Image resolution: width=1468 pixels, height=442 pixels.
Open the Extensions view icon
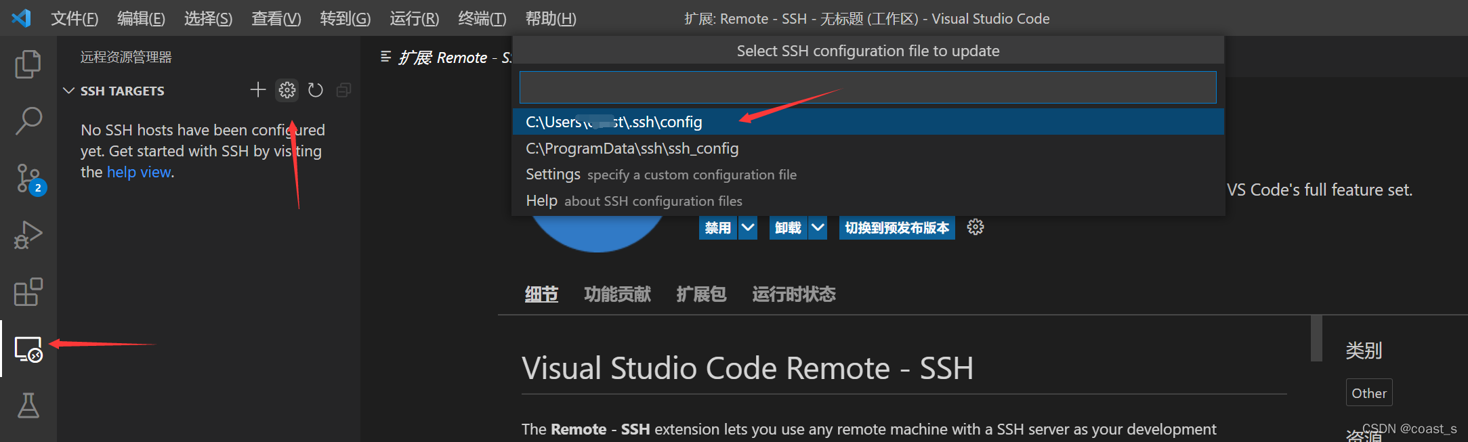point(28,292)
